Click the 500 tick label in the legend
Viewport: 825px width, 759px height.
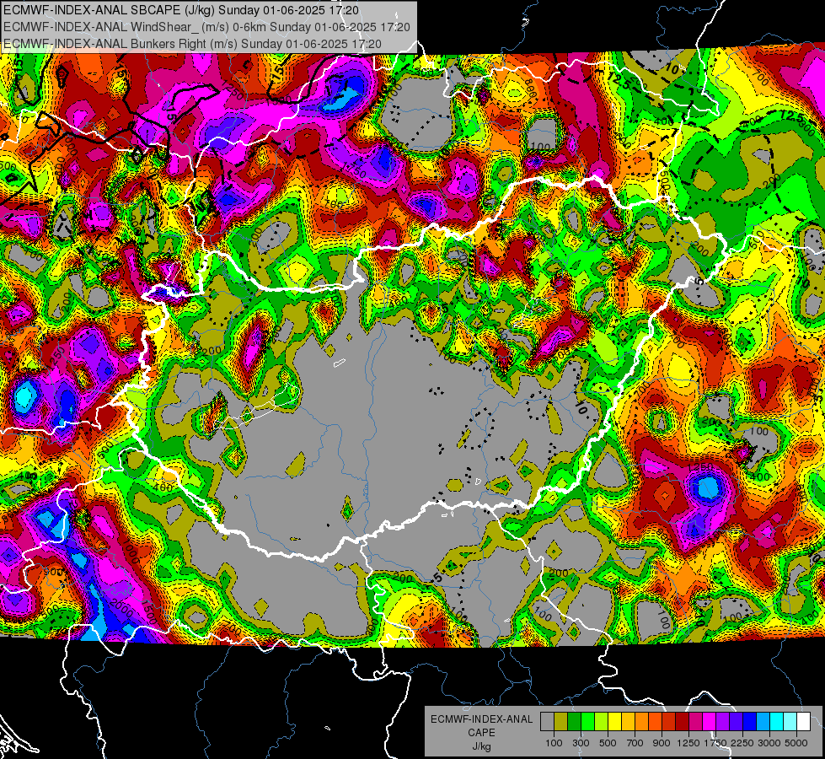pyautogui.click(x=608, y=743)
